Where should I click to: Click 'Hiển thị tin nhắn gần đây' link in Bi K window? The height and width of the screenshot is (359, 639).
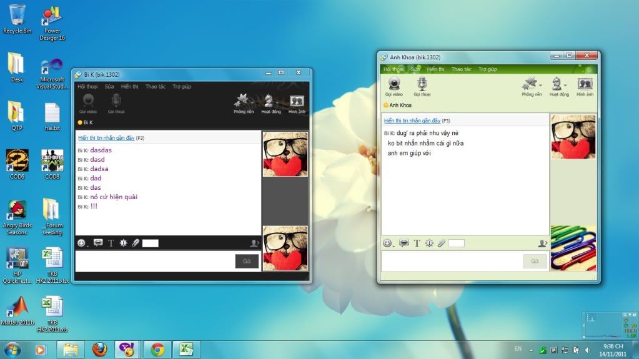tap(106, 138)
